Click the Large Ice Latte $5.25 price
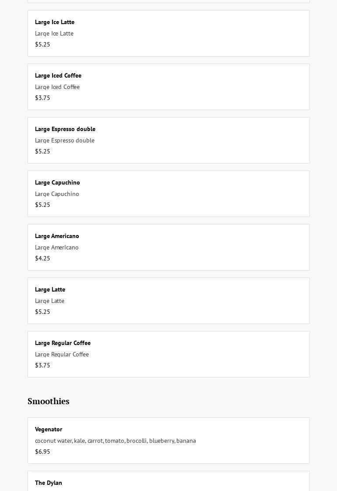 pos(42,44)
